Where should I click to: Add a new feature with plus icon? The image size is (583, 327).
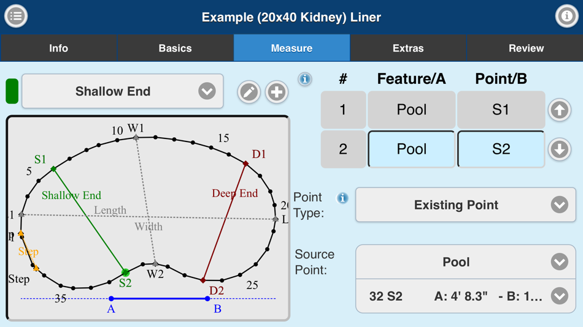[277, 92]
